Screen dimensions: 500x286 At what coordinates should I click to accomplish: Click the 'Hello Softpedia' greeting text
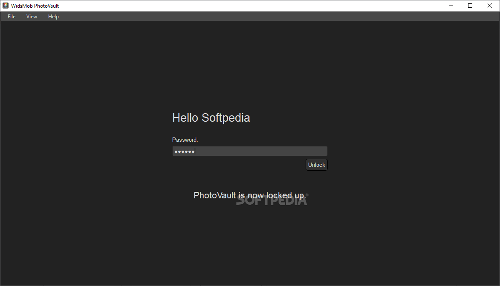click(x=211, y=118)
